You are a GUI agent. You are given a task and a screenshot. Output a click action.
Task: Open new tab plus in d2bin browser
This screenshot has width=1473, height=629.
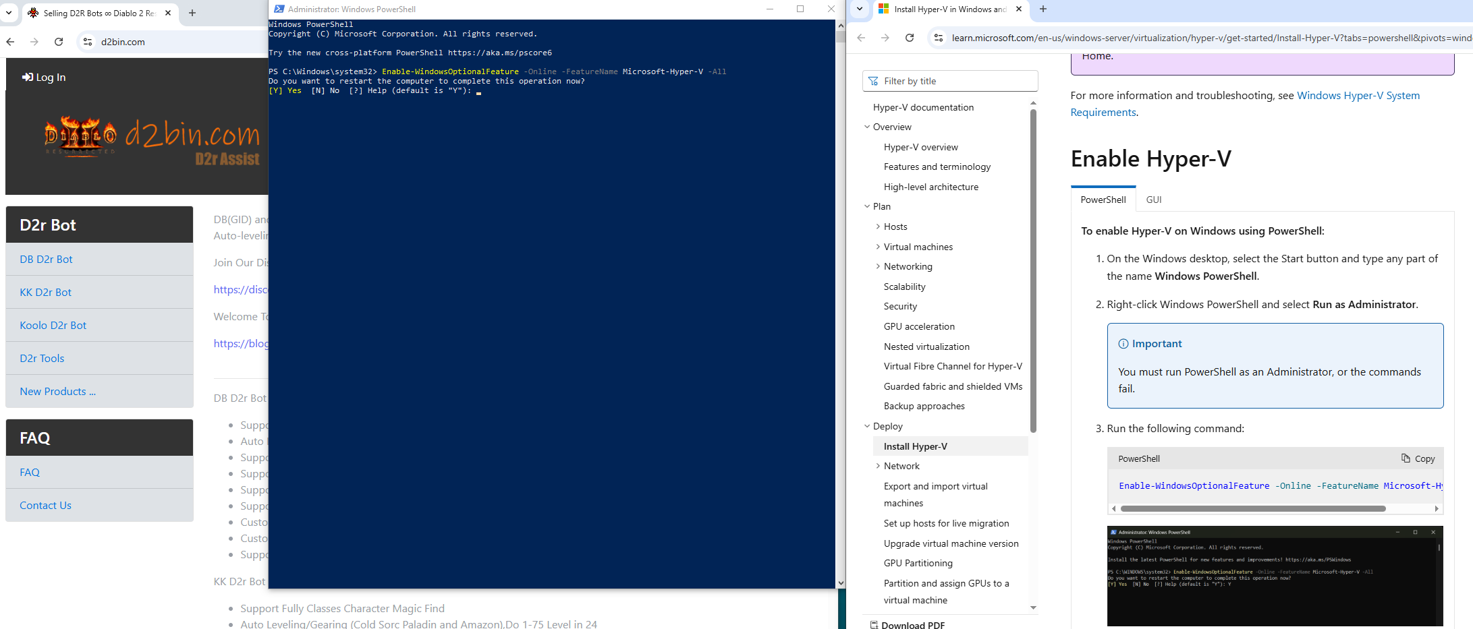pos(192,13)
